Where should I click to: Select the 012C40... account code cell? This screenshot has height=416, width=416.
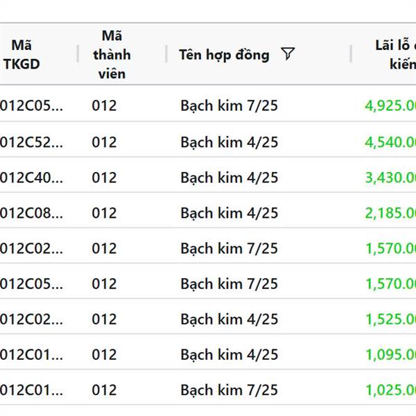pos(31,177)
